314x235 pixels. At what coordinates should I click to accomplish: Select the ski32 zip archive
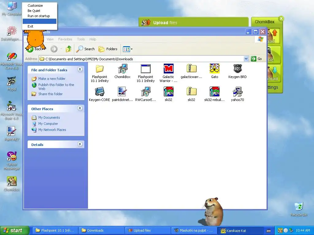coord(191,94)
